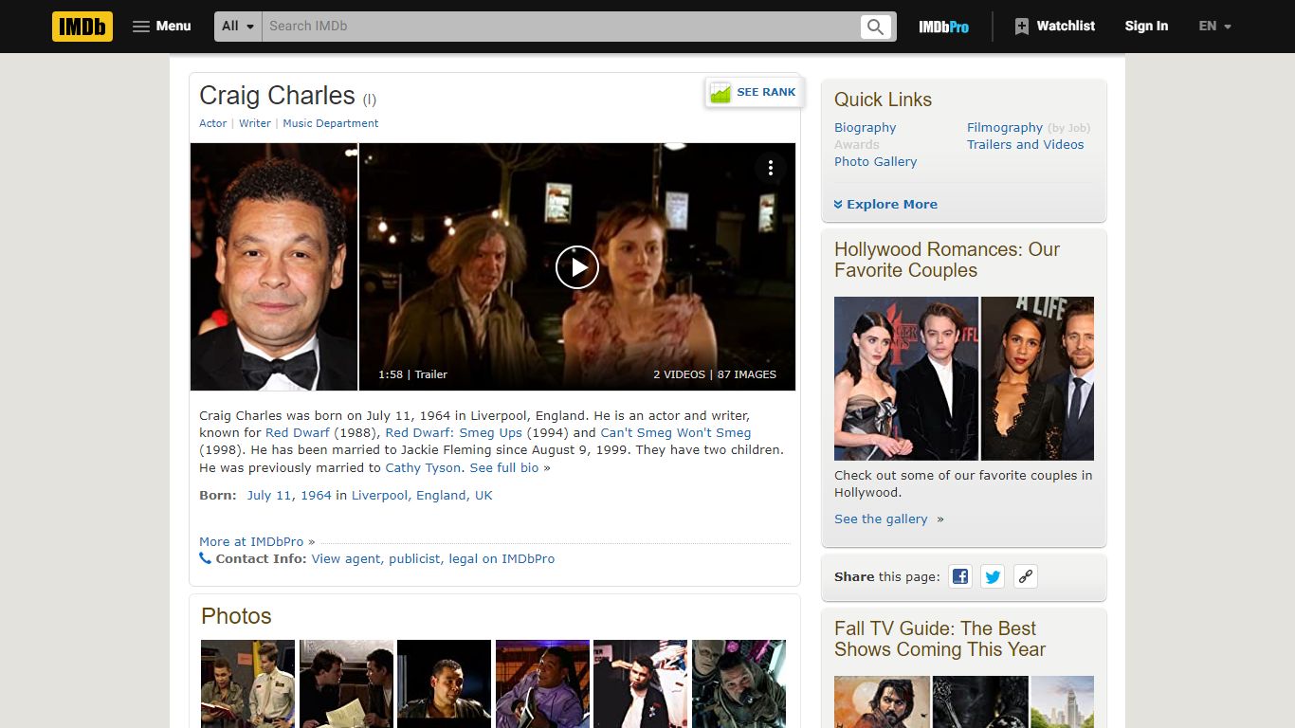Open the Watchlist
This screenshot has width=1295, height=728.
1054,27
